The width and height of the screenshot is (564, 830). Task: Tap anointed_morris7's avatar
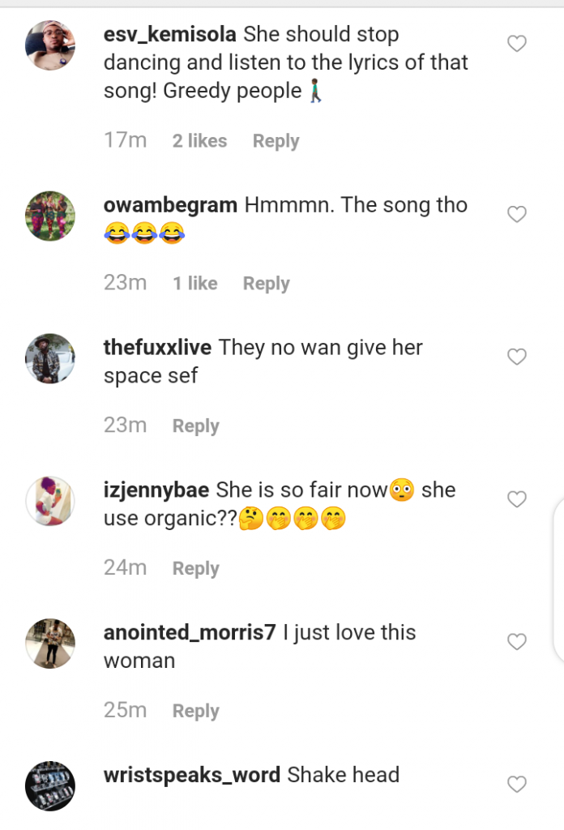50,644
